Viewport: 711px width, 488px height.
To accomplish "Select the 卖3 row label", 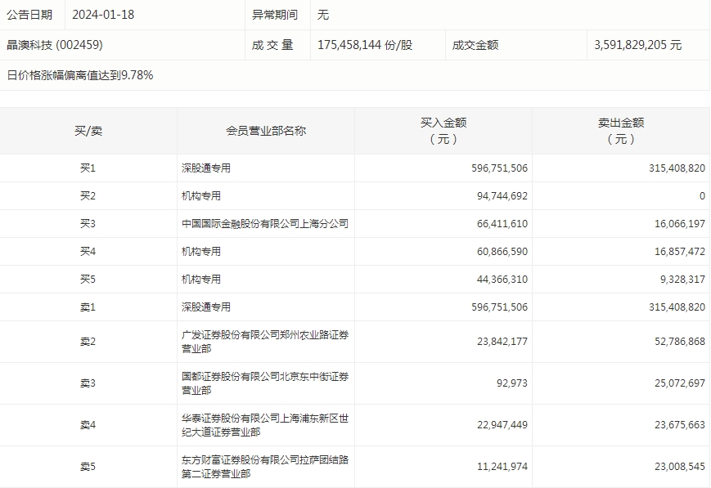I will (88, 383).
